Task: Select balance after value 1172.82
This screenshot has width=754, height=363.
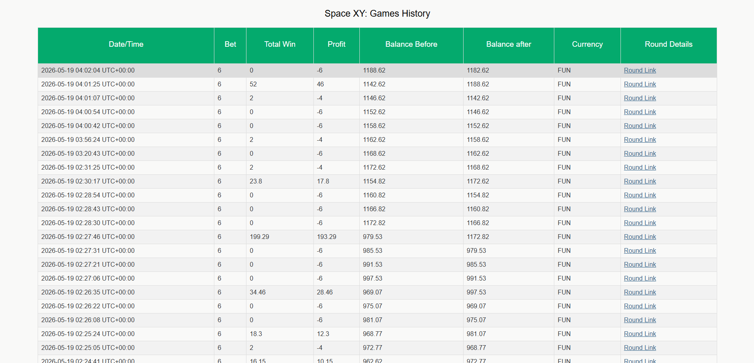Action: 478,237
